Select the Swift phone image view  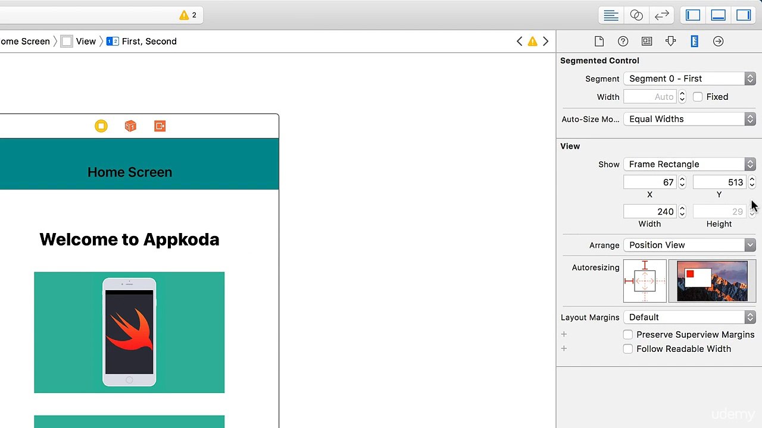(129, 332)
